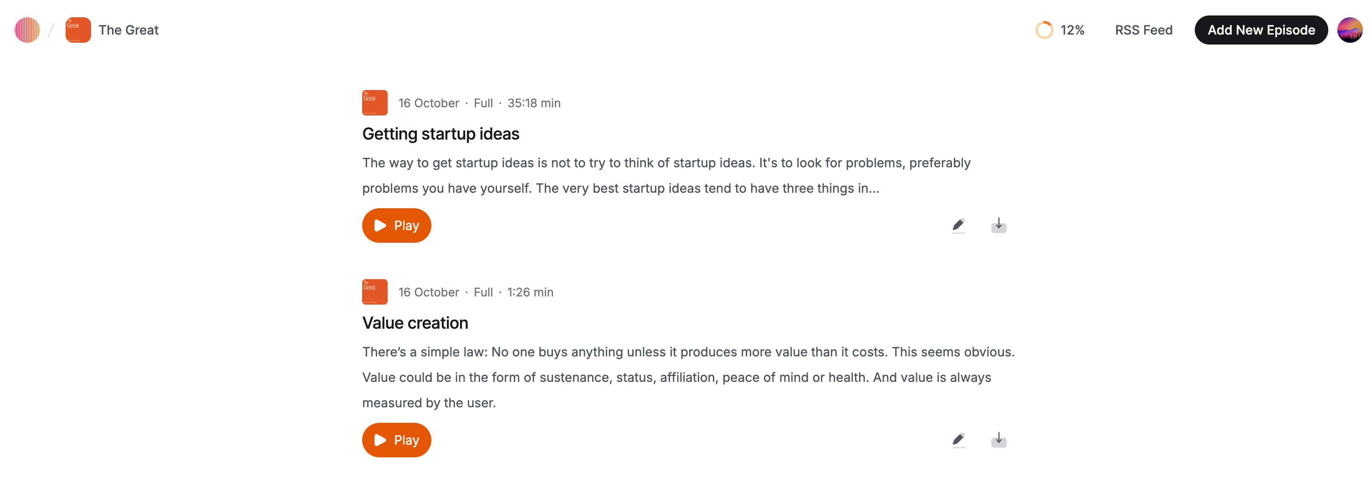Open the Value creation episode title
This screenshot has height=481, width=1372.
click(415, 323)
